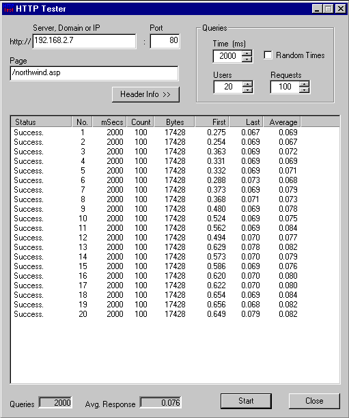Click the HTTP Tester title bar icon
The image size is (349, 418).
tap(9, 8)
